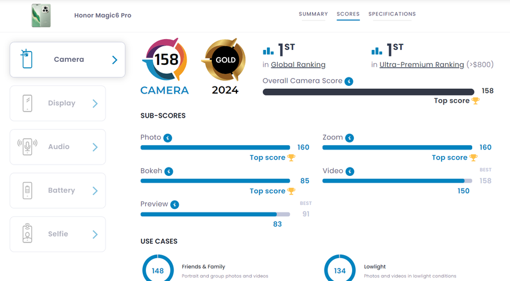
Task: Click the Preview info icon
Action: (175, 204)
